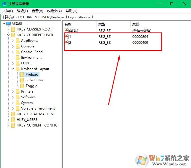This screenshot has height=168, width=191.
Task: Collapse the Keyboard Layout key
Action: [x=13, y=69]
